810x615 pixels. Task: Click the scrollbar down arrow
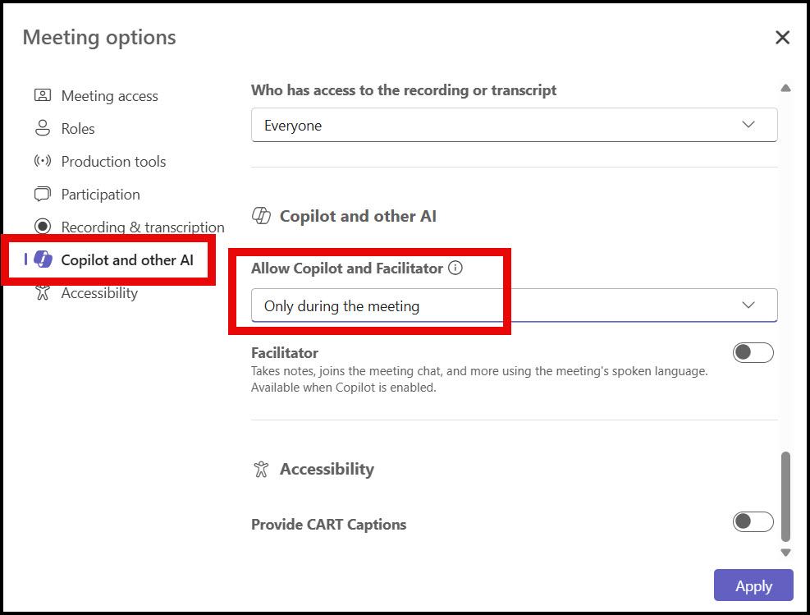[785, 553]
